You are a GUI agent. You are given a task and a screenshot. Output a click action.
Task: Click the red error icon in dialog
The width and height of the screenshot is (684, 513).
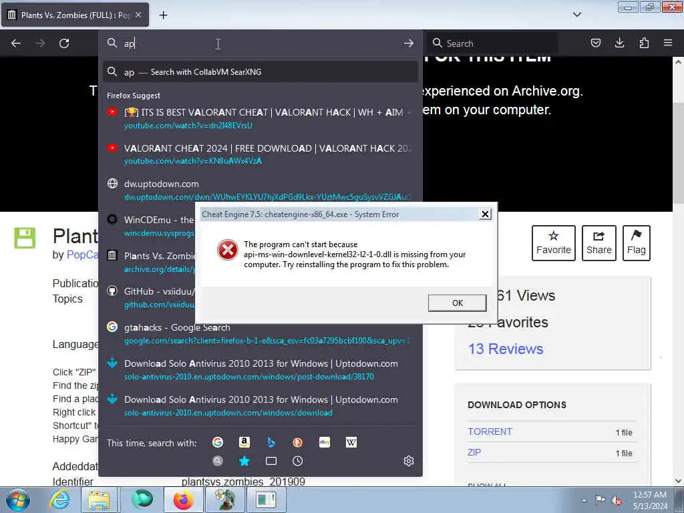227,250
